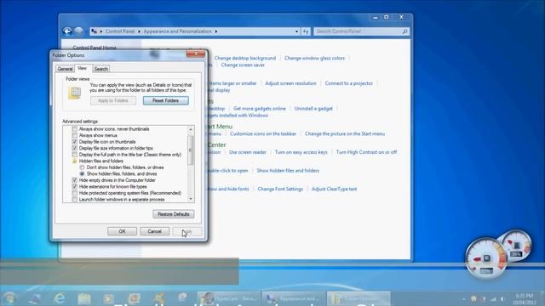Expand the arrow after Control Panel breadcrumb
The height and width of the screenshot is (306, 545).
(139, 31)
